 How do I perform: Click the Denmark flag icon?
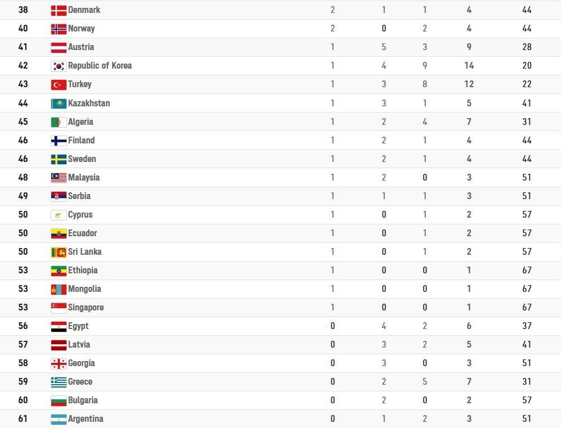click(x=59, y=10)
